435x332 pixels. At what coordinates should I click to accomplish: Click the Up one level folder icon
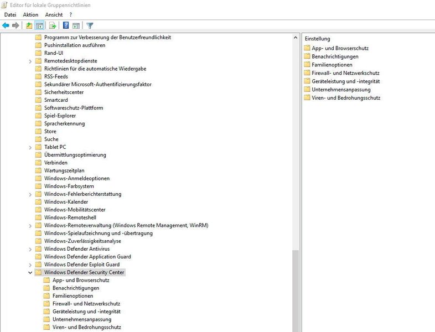tap(29, 25)
